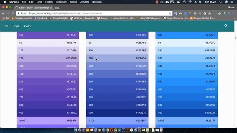Screen dimensions: 237x133
Task: Open the My Drive - Google bookmark
Action: [x=83, y=18]
